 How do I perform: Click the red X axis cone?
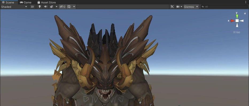[x=233, y=21]
